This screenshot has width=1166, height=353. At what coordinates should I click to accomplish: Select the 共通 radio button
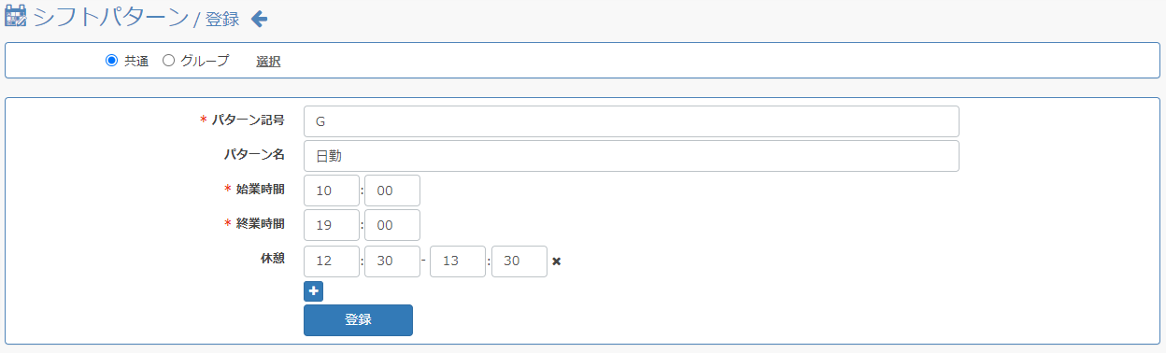click(112, 61)
